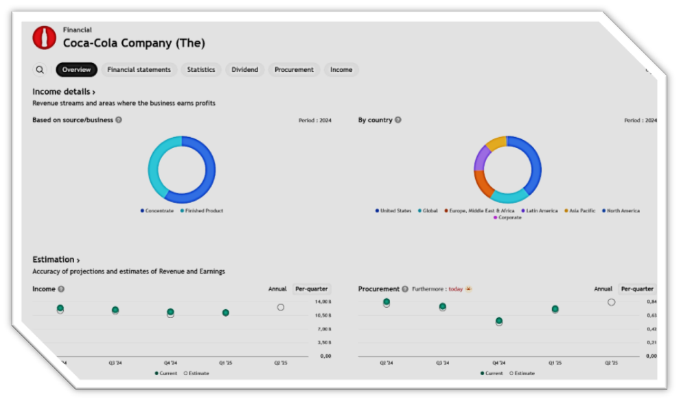679x401 pixels.
Task: Open the Income details section link
Action: (64, 92)
